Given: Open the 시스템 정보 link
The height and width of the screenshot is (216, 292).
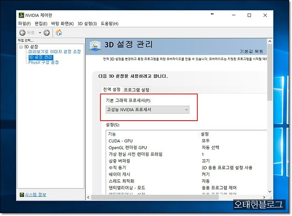Looking at the screenshot, I should [35, 194].
